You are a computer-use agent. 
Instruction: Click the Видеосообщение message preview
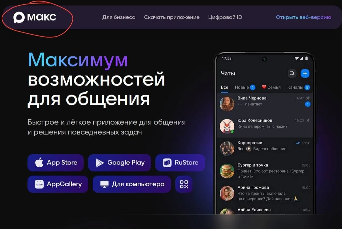[x=270, y=149]
